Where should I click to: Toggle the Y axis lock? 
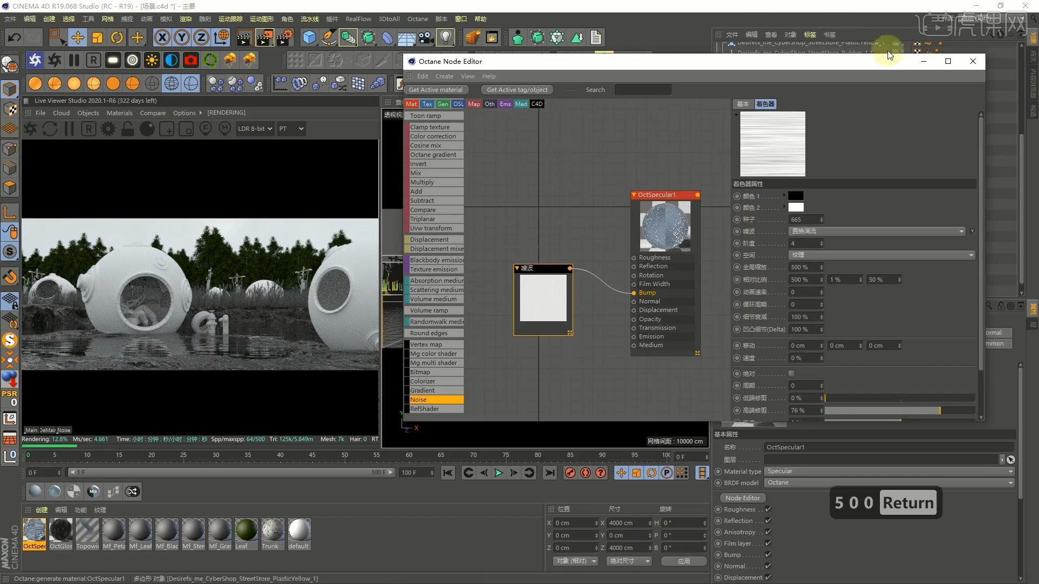[x=182, y=37]
